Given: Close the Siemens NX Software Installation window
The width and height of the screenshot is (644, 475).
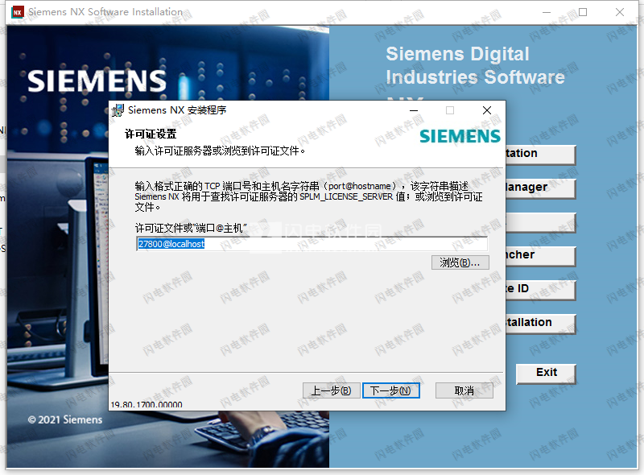Looking at the screenshot, I should [x=620, y=12].
